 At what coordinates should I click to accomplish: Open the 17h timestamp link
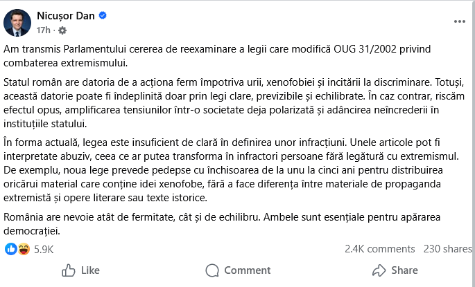click(x=44, y=30)
